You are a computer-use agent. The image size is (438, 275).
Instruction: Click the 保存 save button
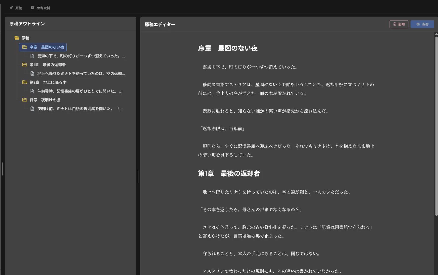click(422, 24)
